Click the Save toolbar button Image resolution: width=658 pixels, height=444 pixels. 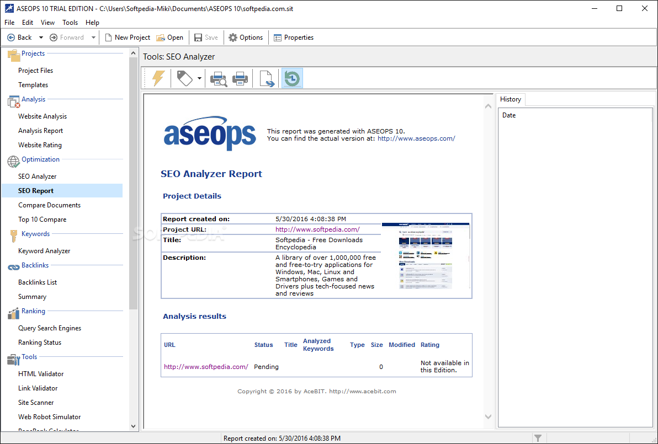(x=206, y=38)
